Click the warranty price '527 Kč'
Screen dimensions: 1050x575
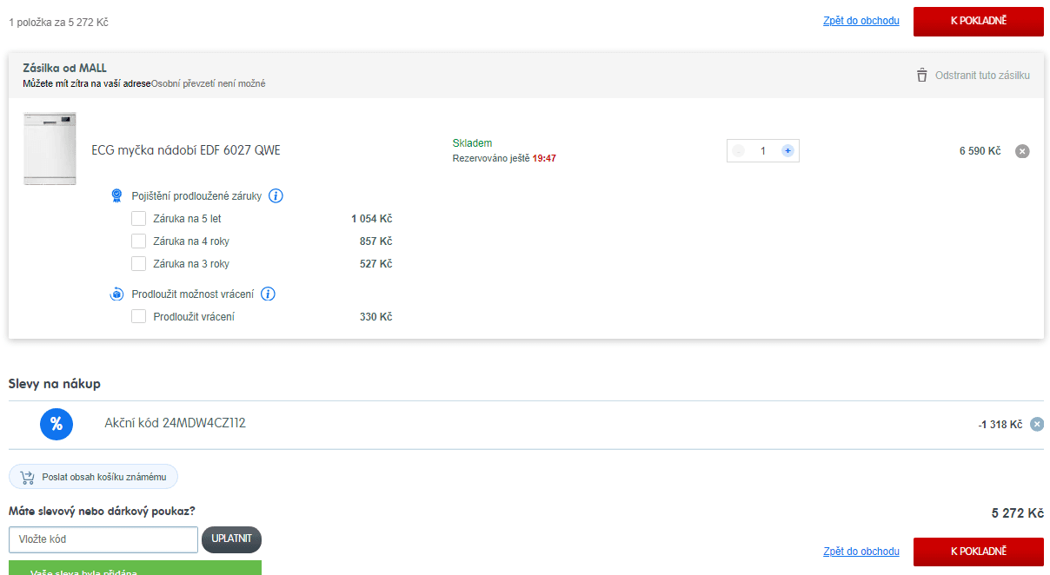(x=376, y=264)
